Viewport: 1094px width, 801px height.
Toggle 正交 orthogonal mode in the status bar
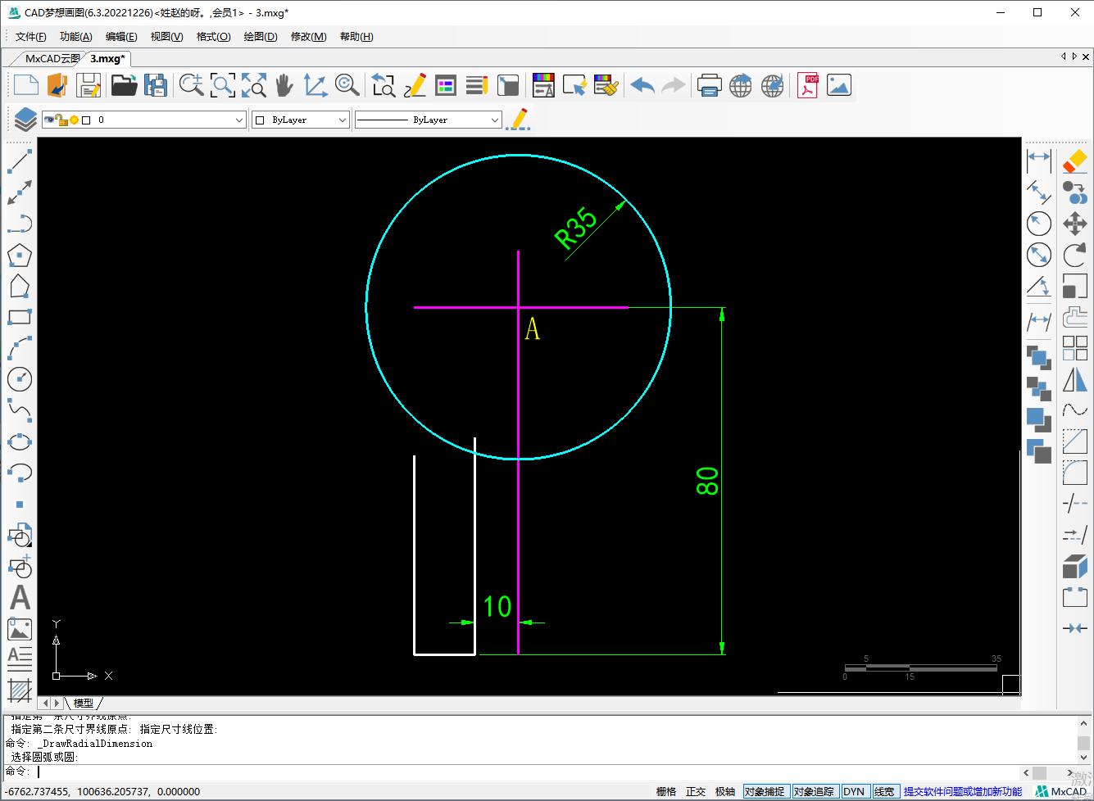(x=695, y=791)
